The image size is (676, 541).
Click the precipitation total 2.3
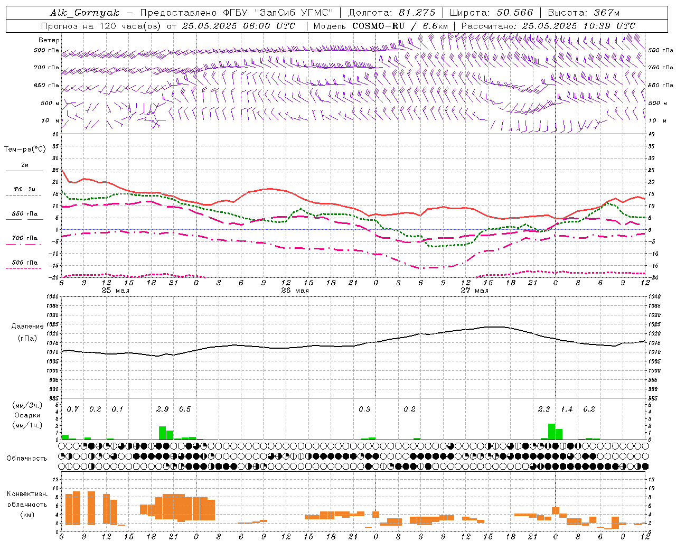coord(544,409)
